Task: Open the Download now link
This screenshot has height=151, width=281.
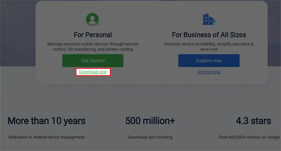Action: coord(93,72)
